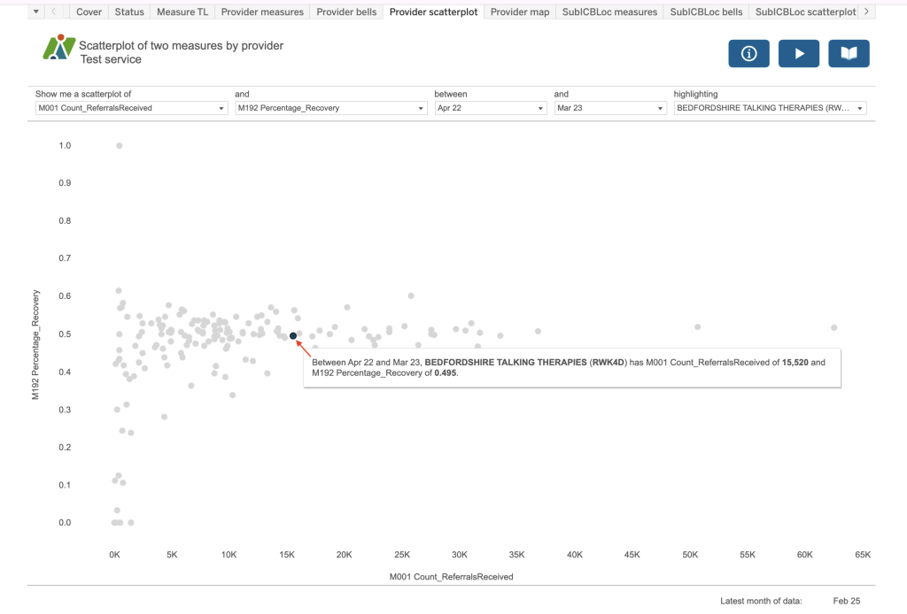This screenshot has width=907, height=614.
Task: Expand the M001 Count_ReferralsReceived dropdown
Action: coord(131,108)
